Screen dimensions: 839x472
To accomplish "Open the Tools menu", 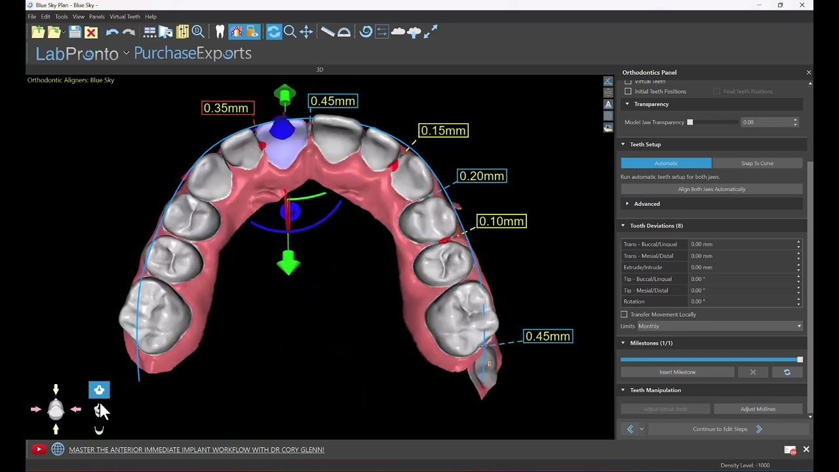I will pyautogui.click(x=61, y=16).
